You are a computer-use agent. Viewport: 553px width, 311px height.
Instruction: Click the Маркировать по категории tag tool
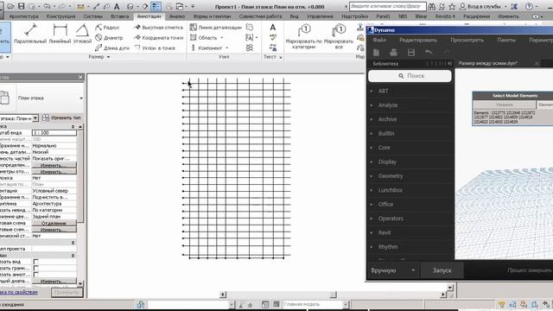coord(303,36)
